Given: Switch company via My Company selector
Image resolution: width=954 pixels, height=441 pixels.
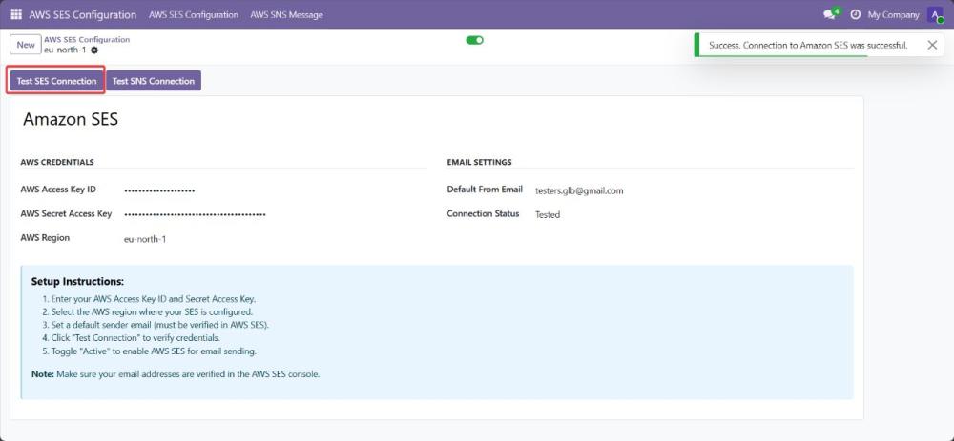Looking at the screenshot, I should [893, 14].
